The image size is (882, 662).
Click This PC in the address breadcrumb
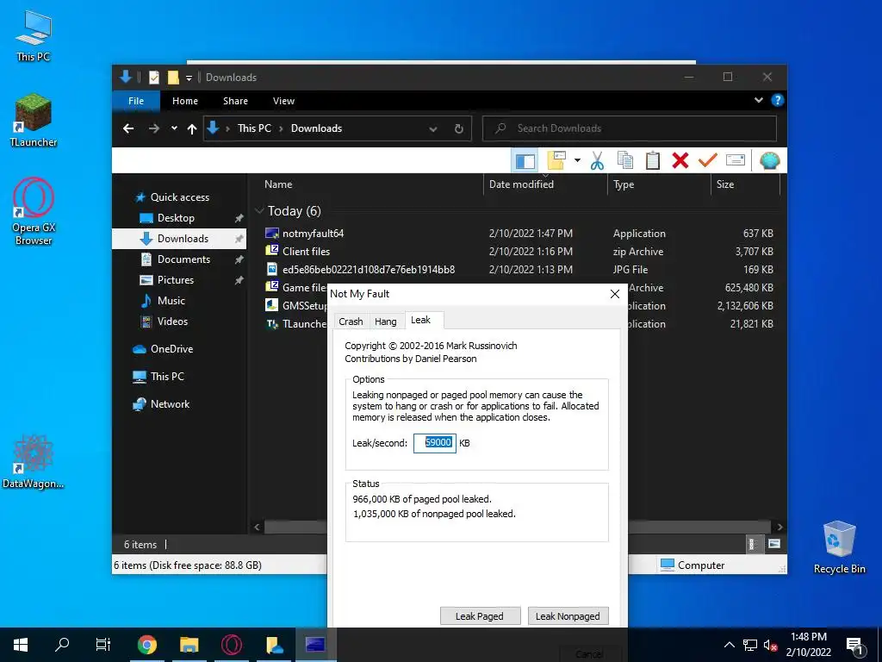tap(254, 128)
